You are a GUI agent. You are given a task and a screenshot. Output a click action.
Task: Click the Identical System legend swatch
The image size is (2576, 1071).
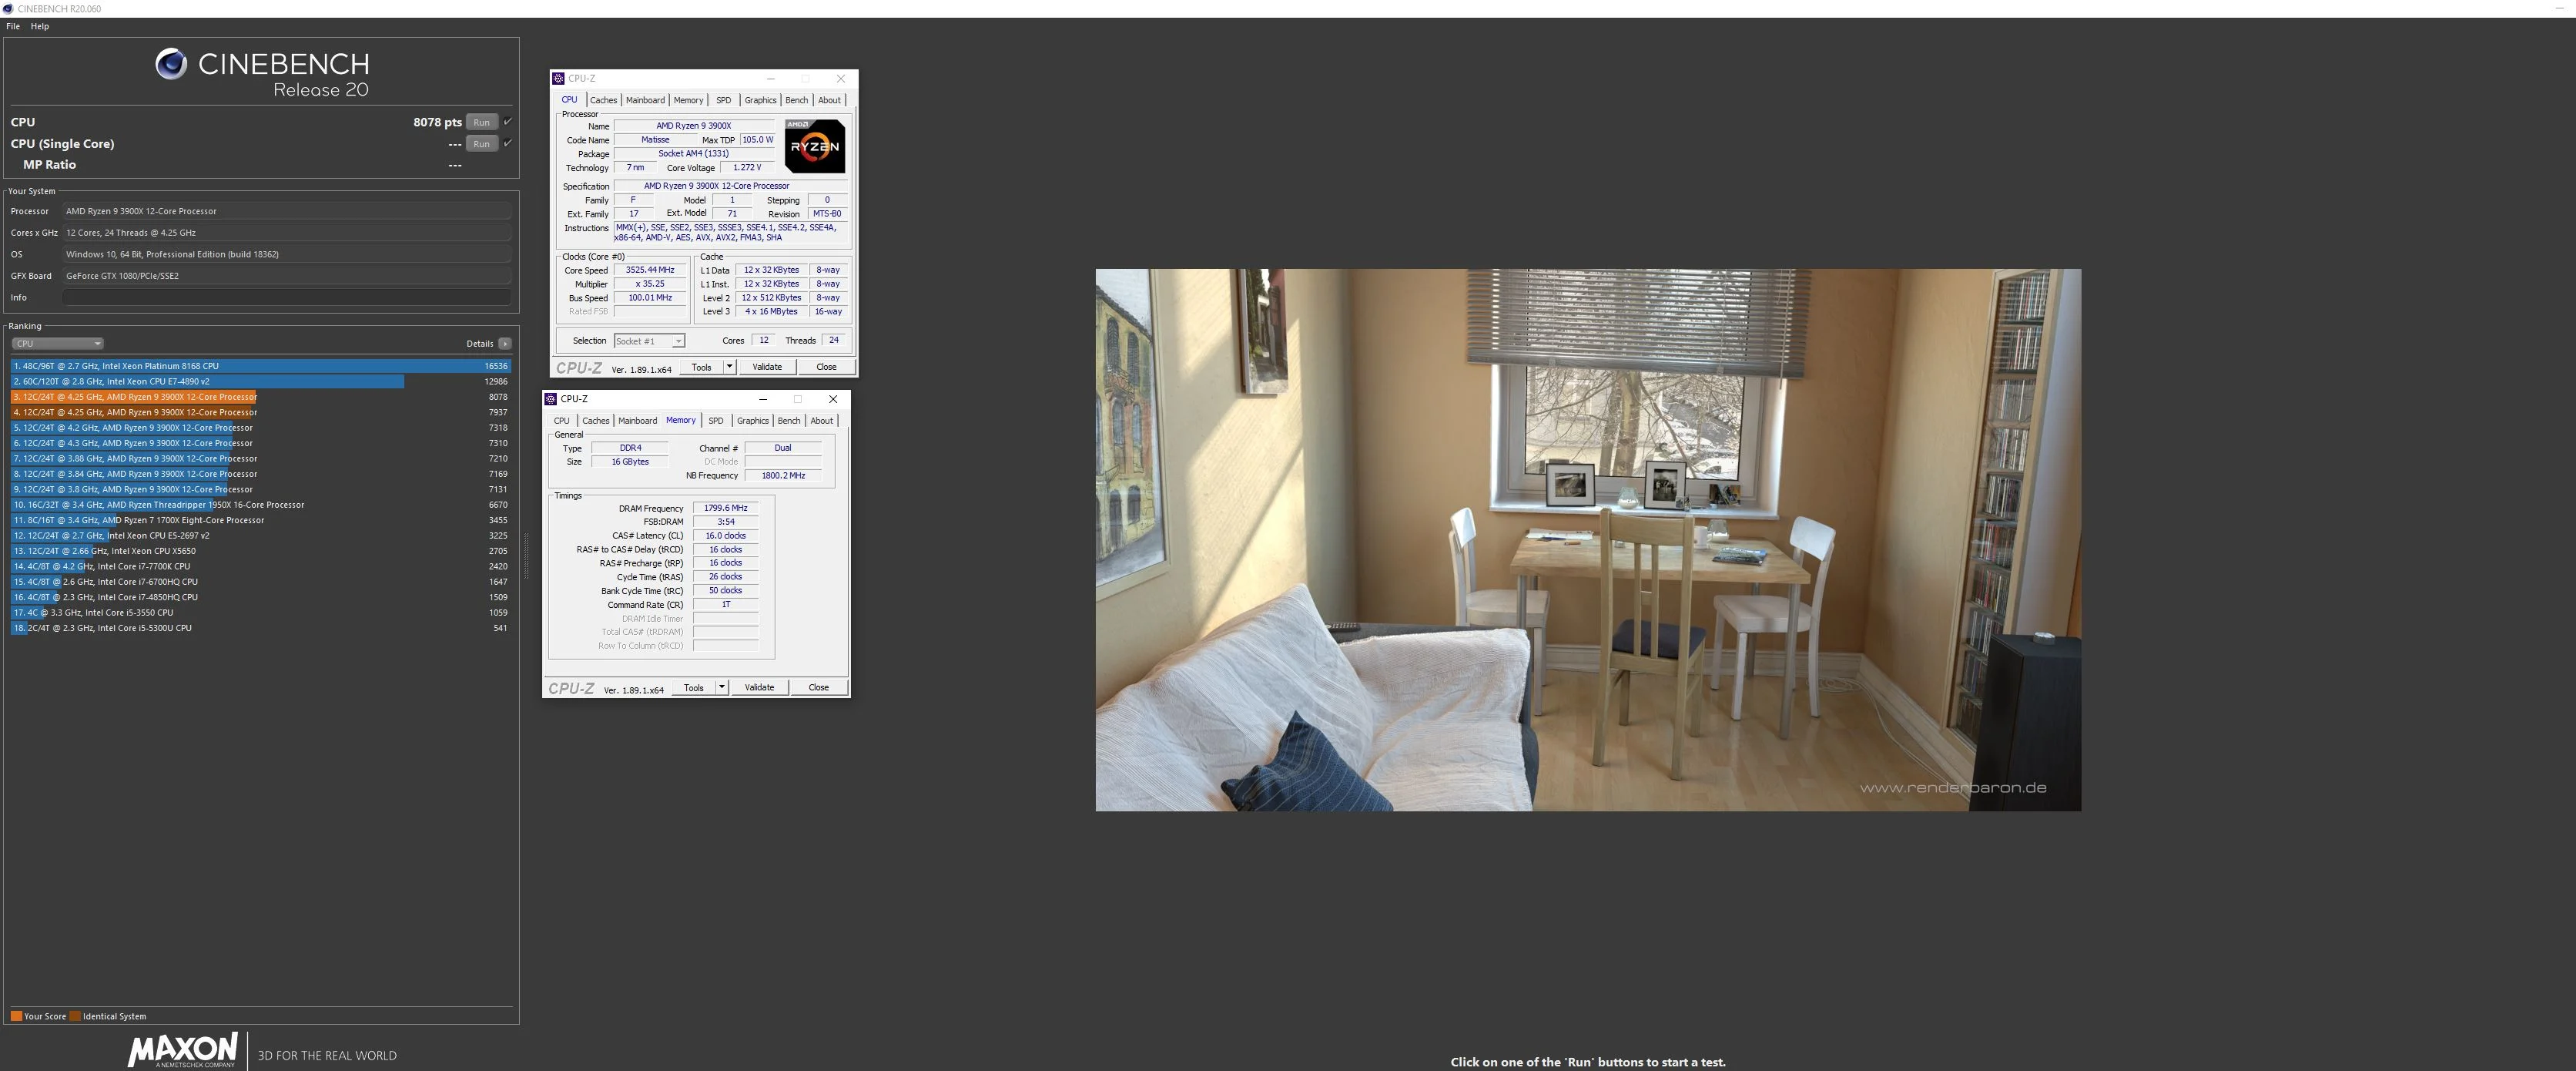tap(75, 1016)
